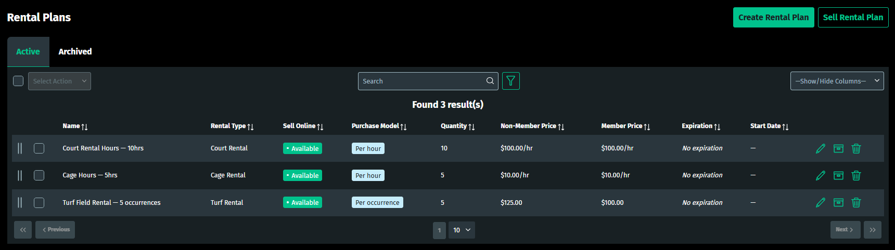Viewport: 895px width, 250px height.
Task: Click the search magnifier icon
Action: coord(490,81)
